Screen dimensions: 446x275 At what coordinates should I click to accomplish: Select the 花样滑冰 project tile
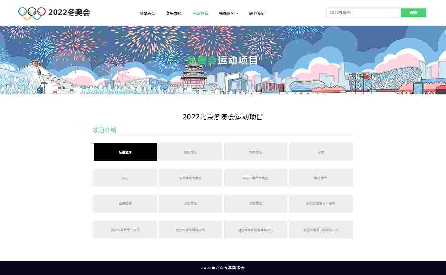(256, 152)
